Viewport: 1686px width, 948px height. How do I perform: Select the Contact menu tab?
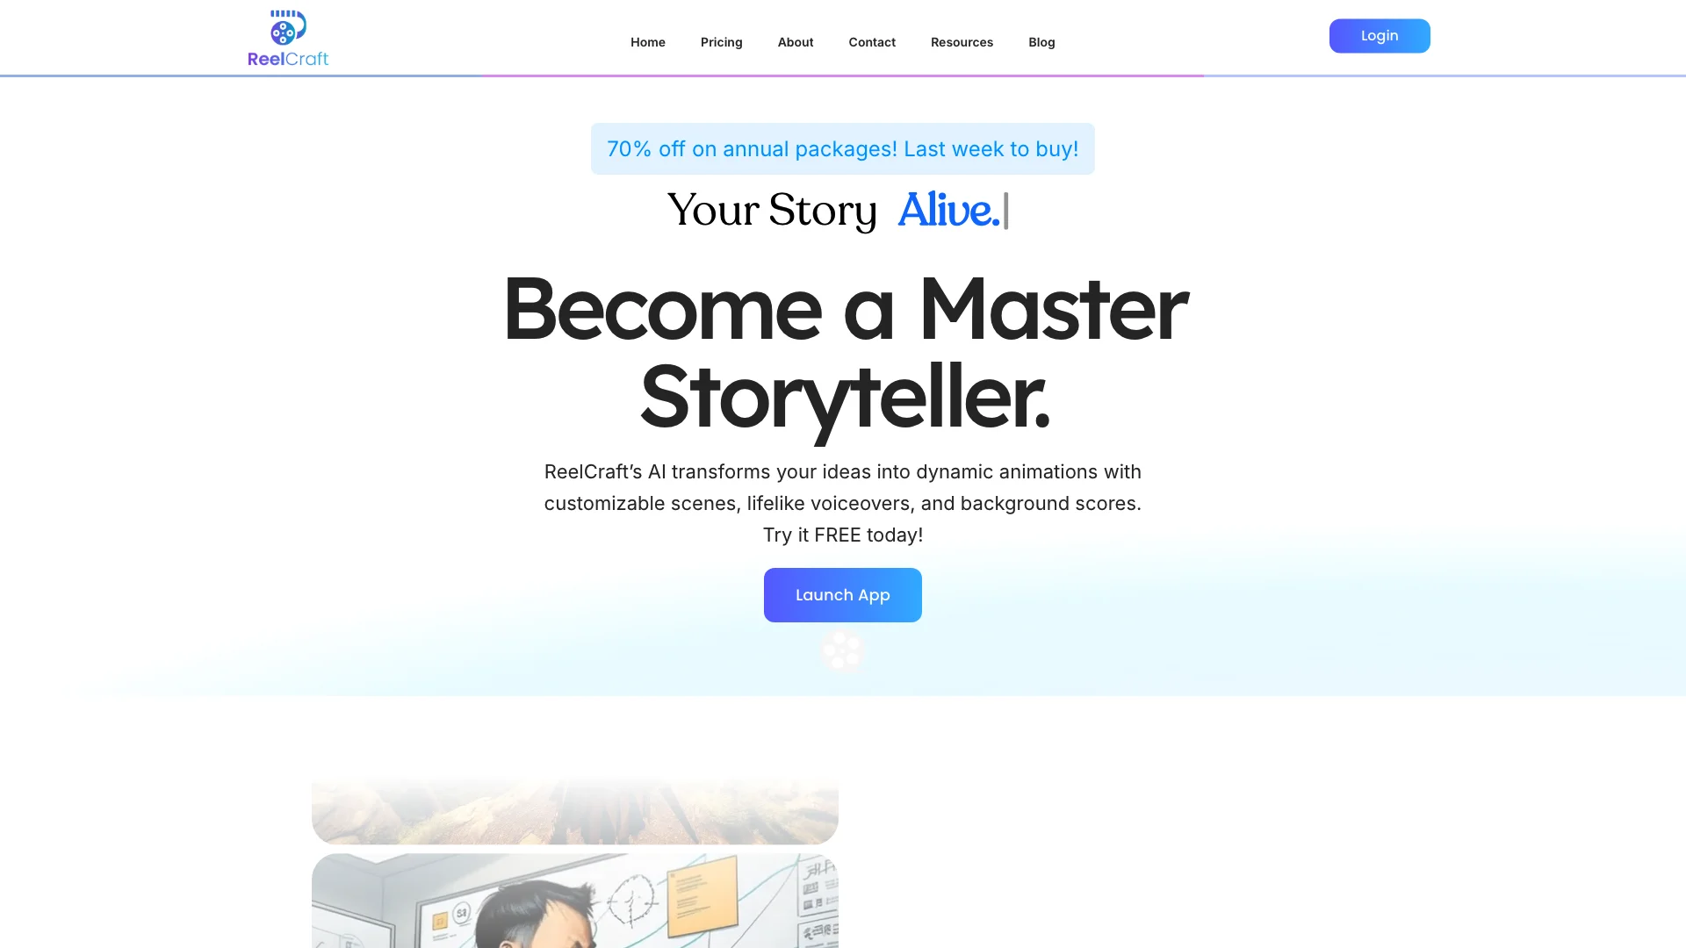pyautogui.click(x=872, y=43)
